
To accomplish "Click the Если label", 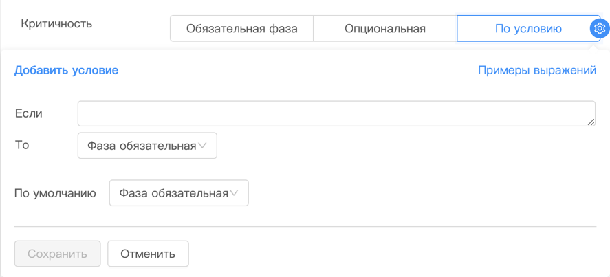I will click(x=29, y=113).
